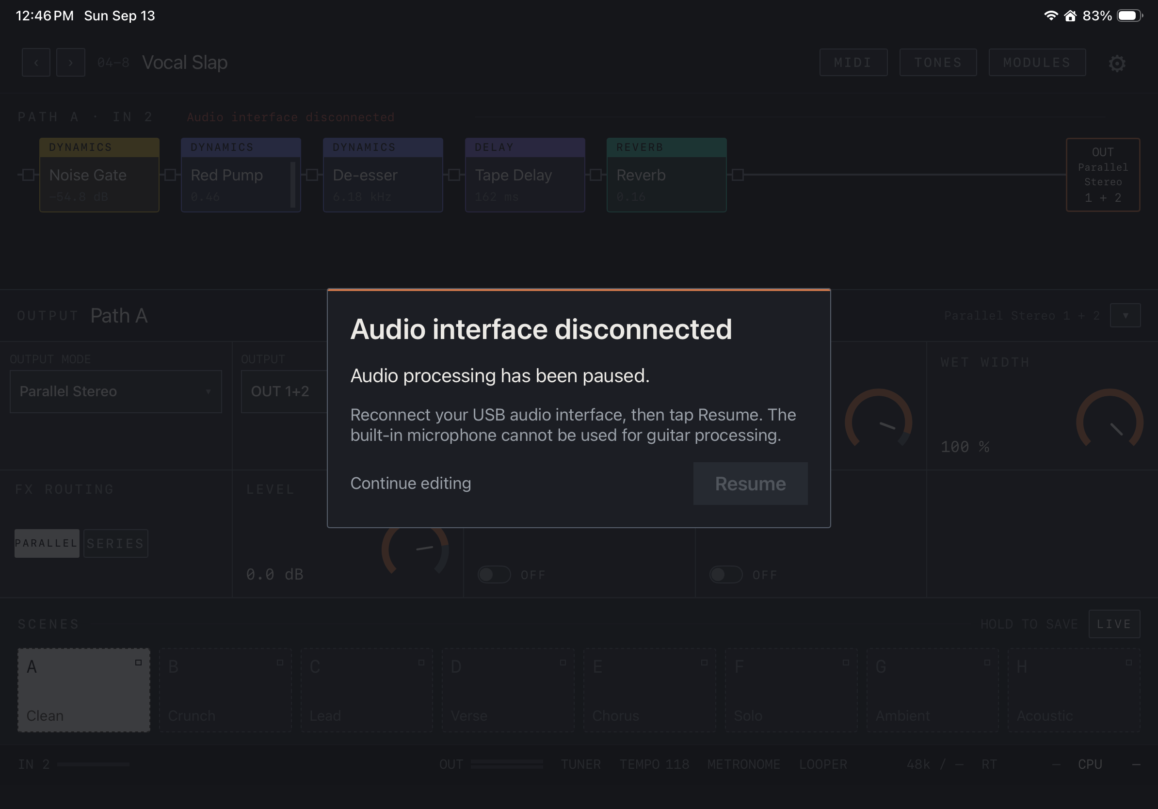
Task: Select scene H Acoustic
Action: [1074, 690]
